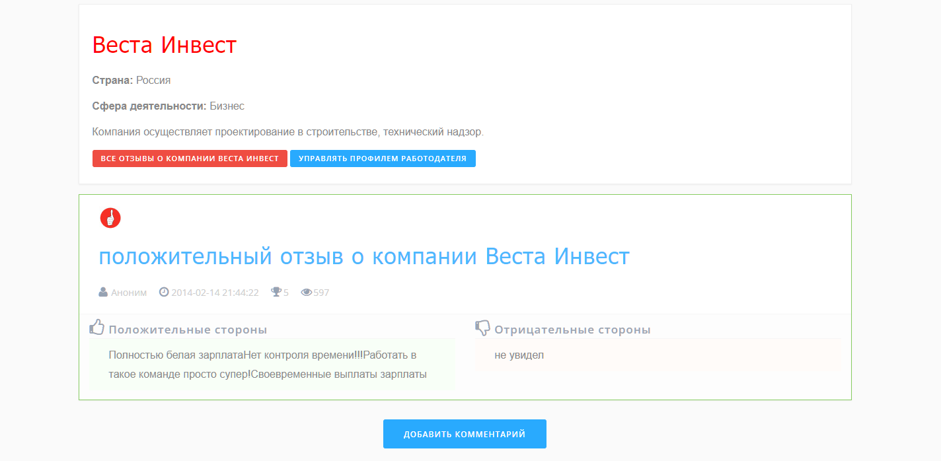Open all reviews about Веста Инвест
This screenshot has width=941, height=461.
click(x=190, y=159)
